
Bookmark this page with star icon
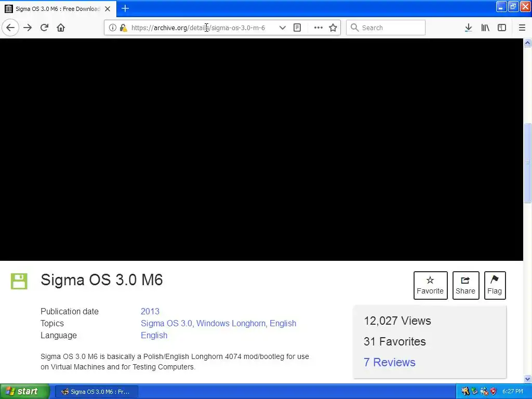coord(333,28)
